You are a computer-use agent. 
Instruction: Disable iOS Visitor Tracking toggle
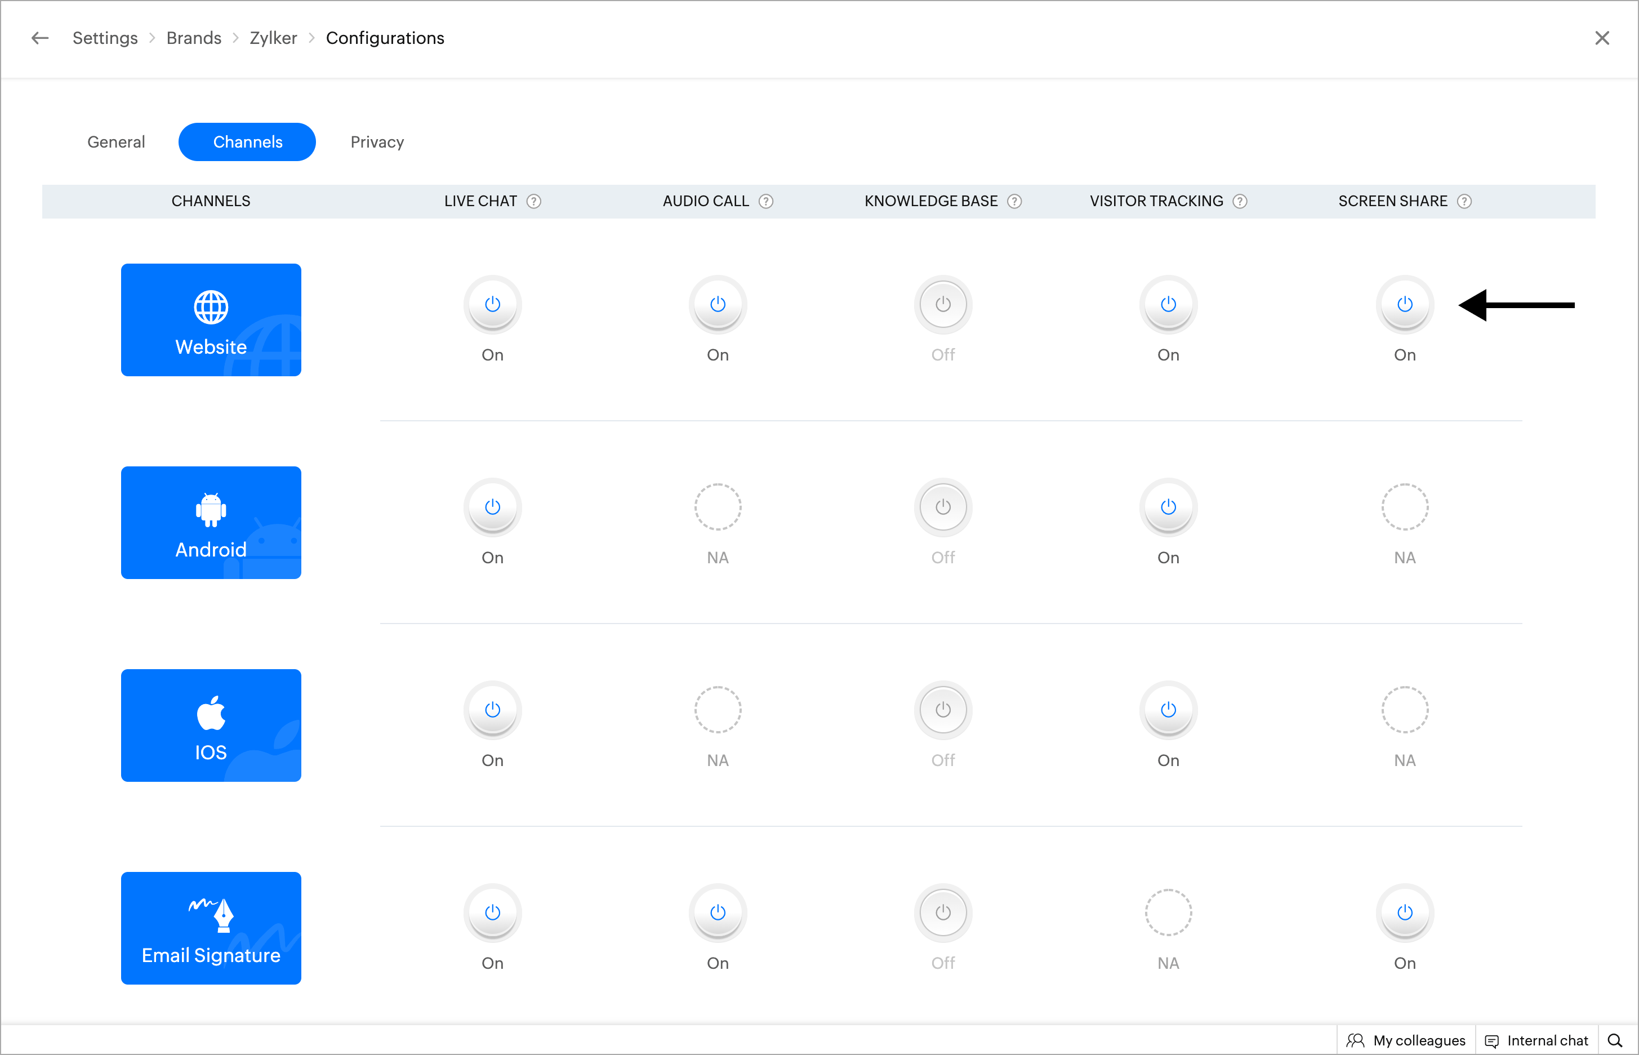1168,710
